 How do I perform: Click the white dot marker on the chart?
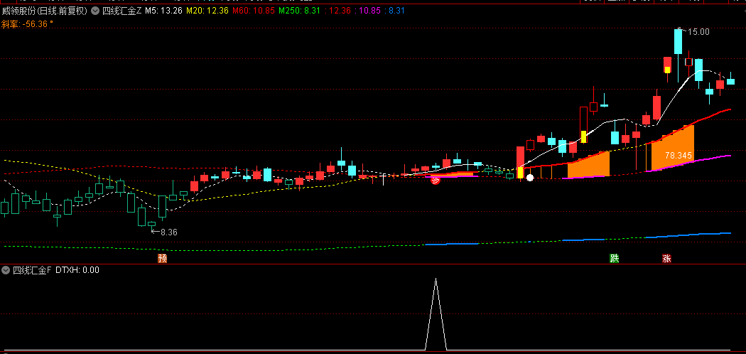pos(530,178)
